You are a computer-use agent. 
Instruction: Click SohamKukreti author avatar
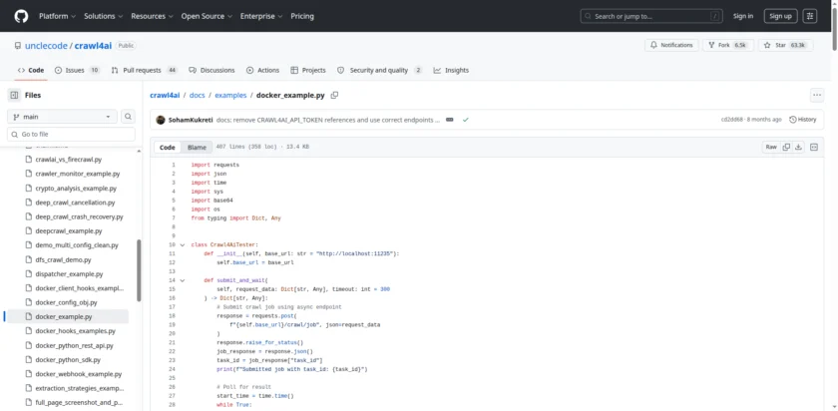[x=161, y=120]
